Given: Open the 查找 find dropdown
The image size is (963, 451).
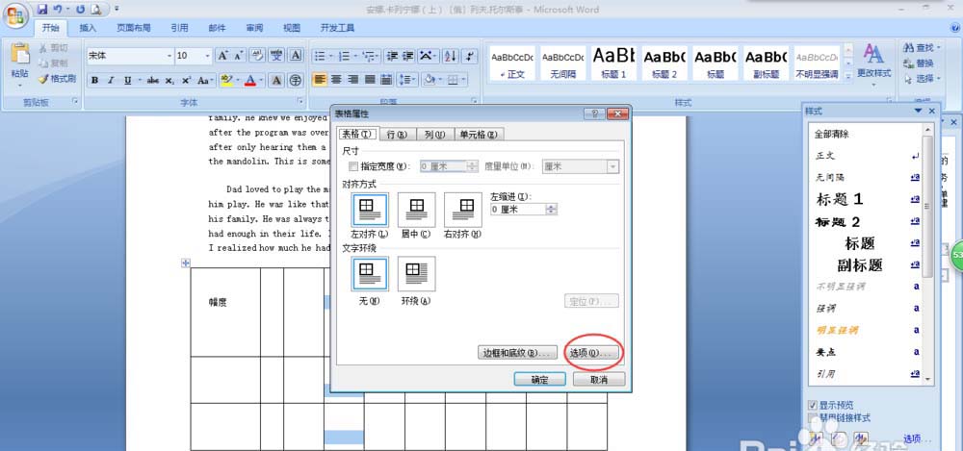Looking at the screenshot, I should click(x=937, y=47).
